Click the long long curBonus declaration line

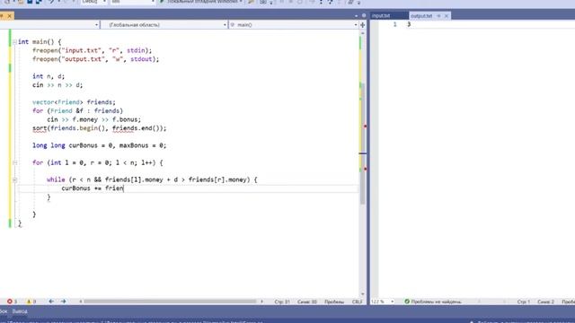pos(99,145)
